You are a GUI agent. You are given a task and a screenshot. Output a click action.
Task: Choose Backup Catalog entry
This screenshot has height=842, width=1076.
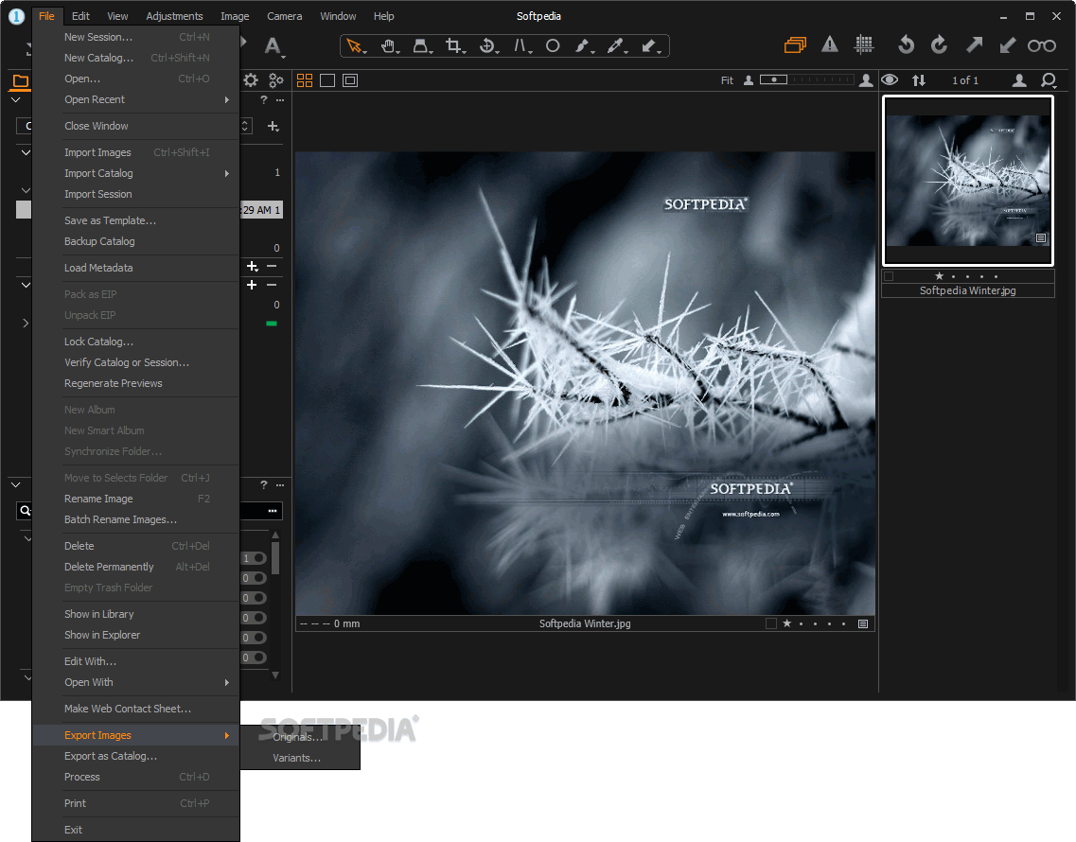point(136,241)
